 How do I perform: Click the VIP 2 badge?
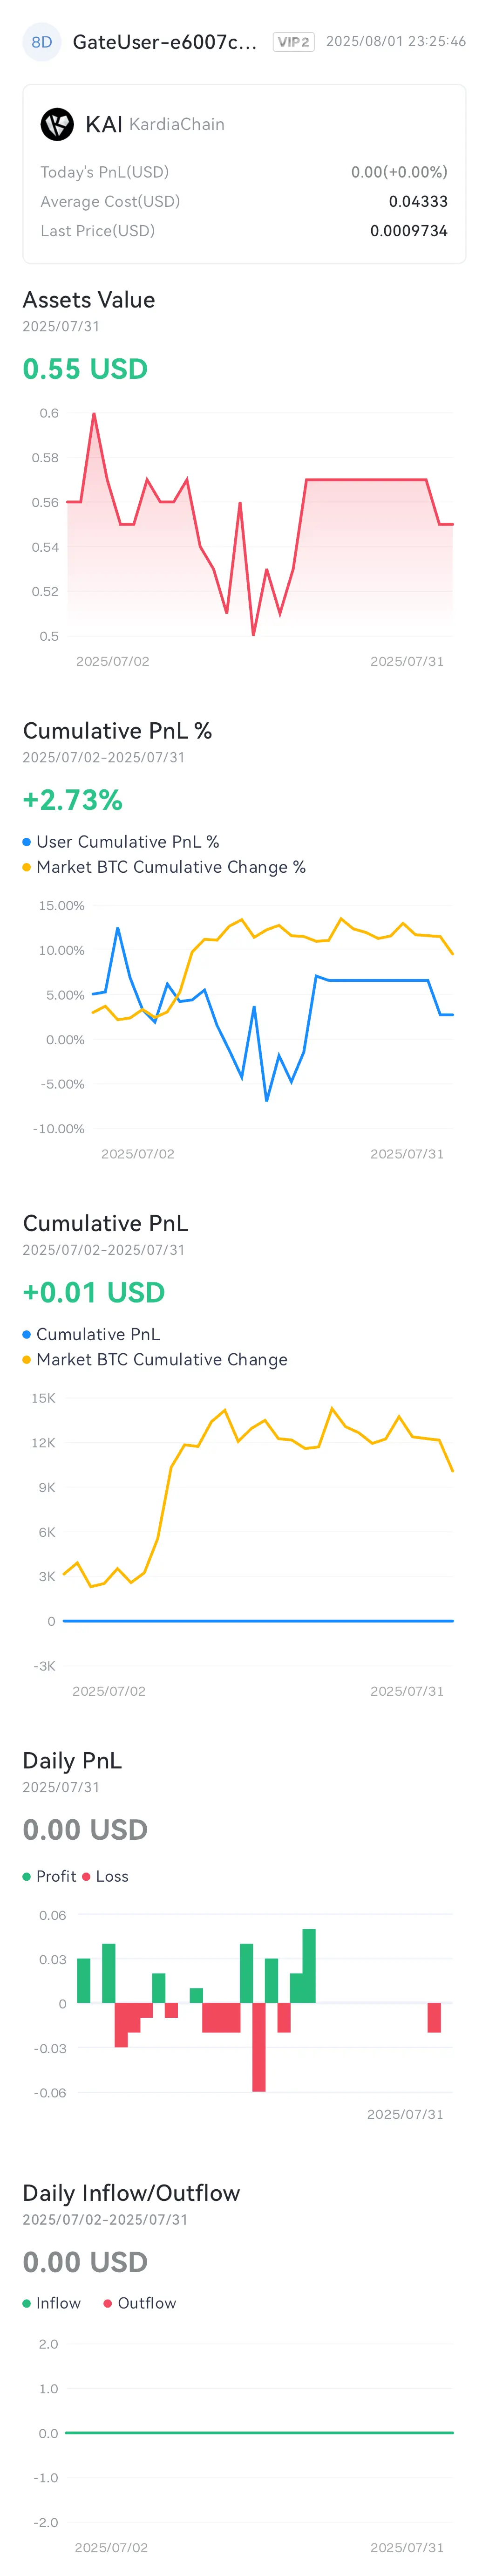[293, 42]
